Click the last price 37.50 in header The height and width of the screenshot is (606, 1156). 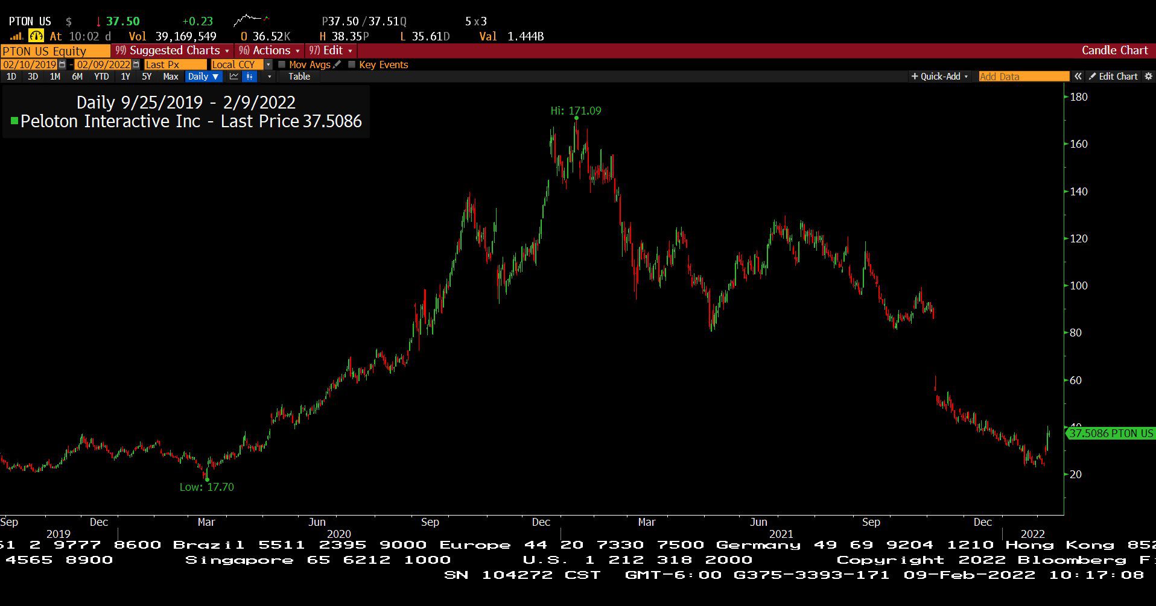123,22
